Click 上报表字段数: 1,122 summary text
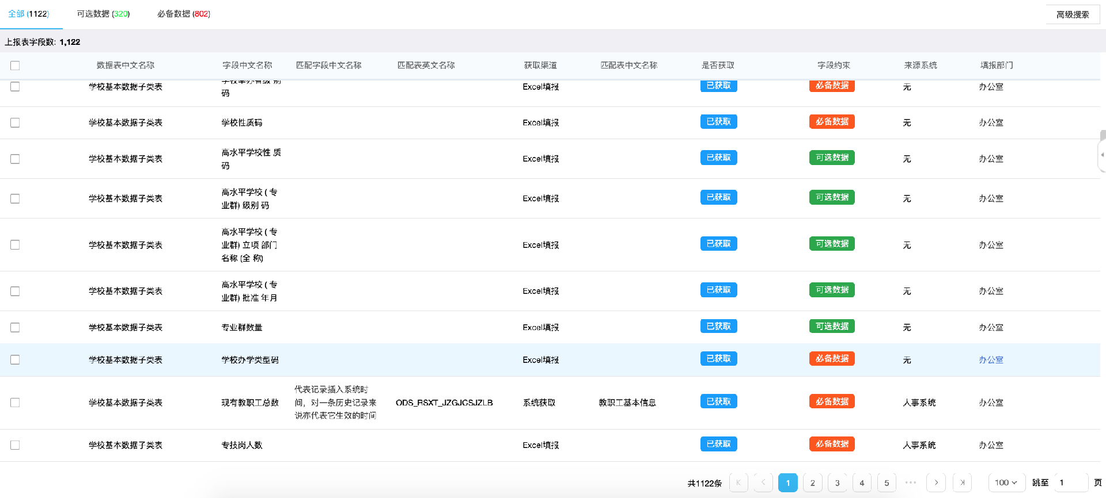This screenshot has width=1106, height=498. (43, 42)
